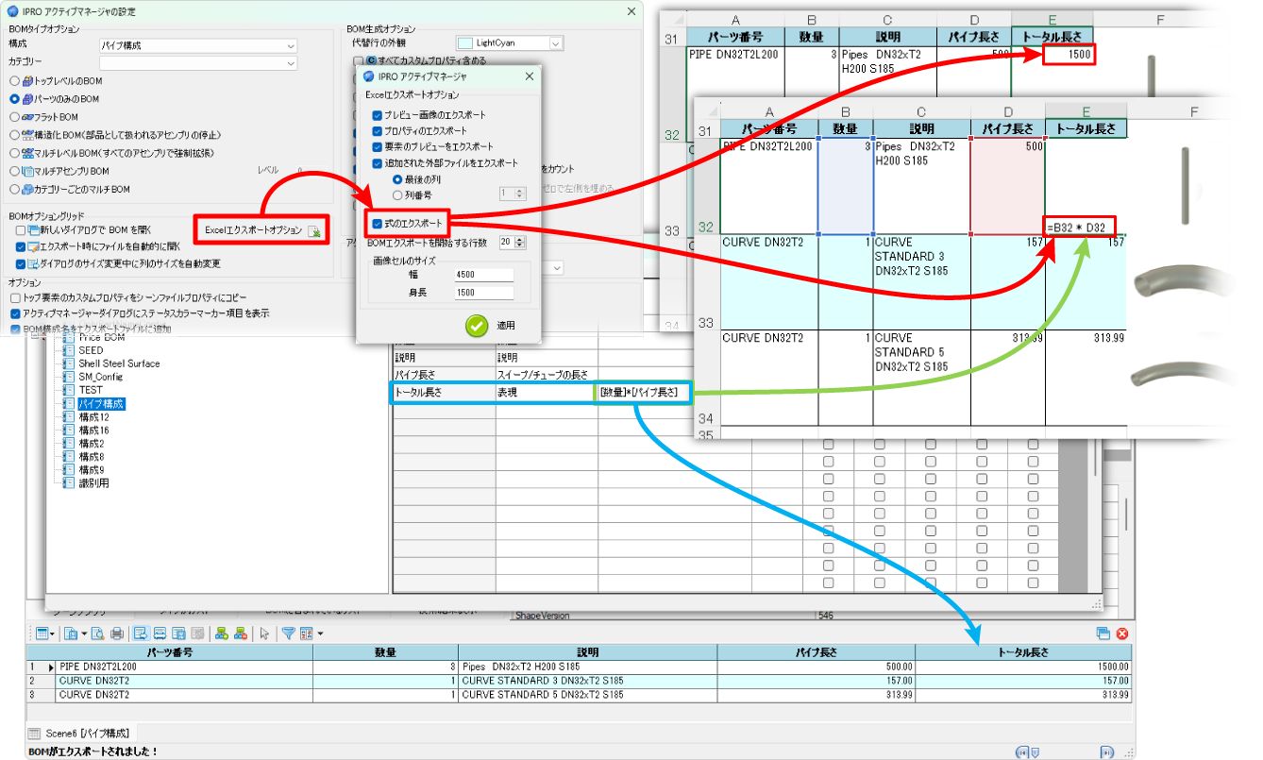This screenshot has width=1263, height=760.
Task: Click the green hierarchy expand icon in toolbar
Action: pyautogui.click(x=222, y=631)
